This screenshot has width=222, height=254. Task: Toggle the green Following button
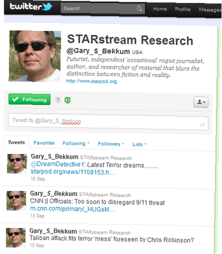[x=29, y=99]
